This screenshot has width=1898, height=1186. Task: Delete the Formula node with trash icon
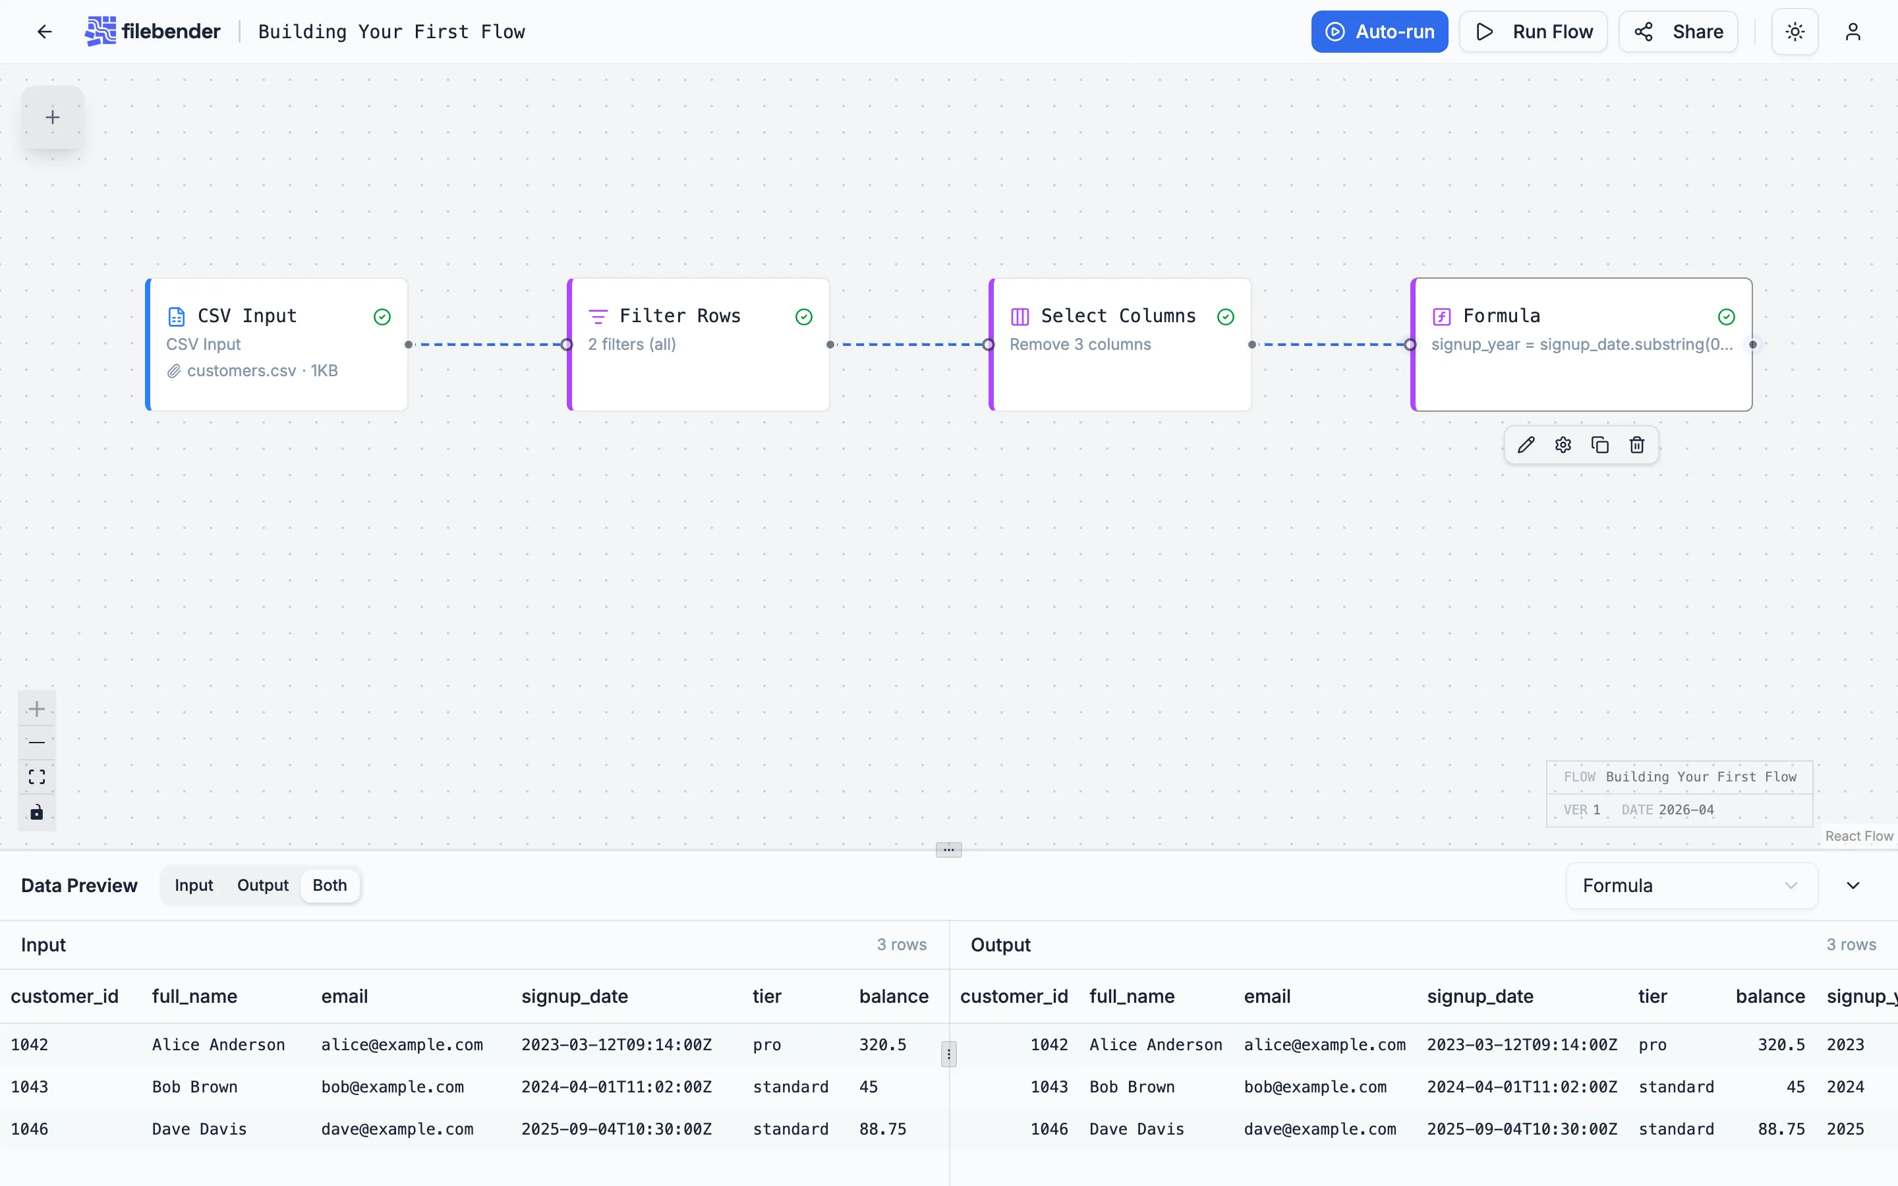1637,445
